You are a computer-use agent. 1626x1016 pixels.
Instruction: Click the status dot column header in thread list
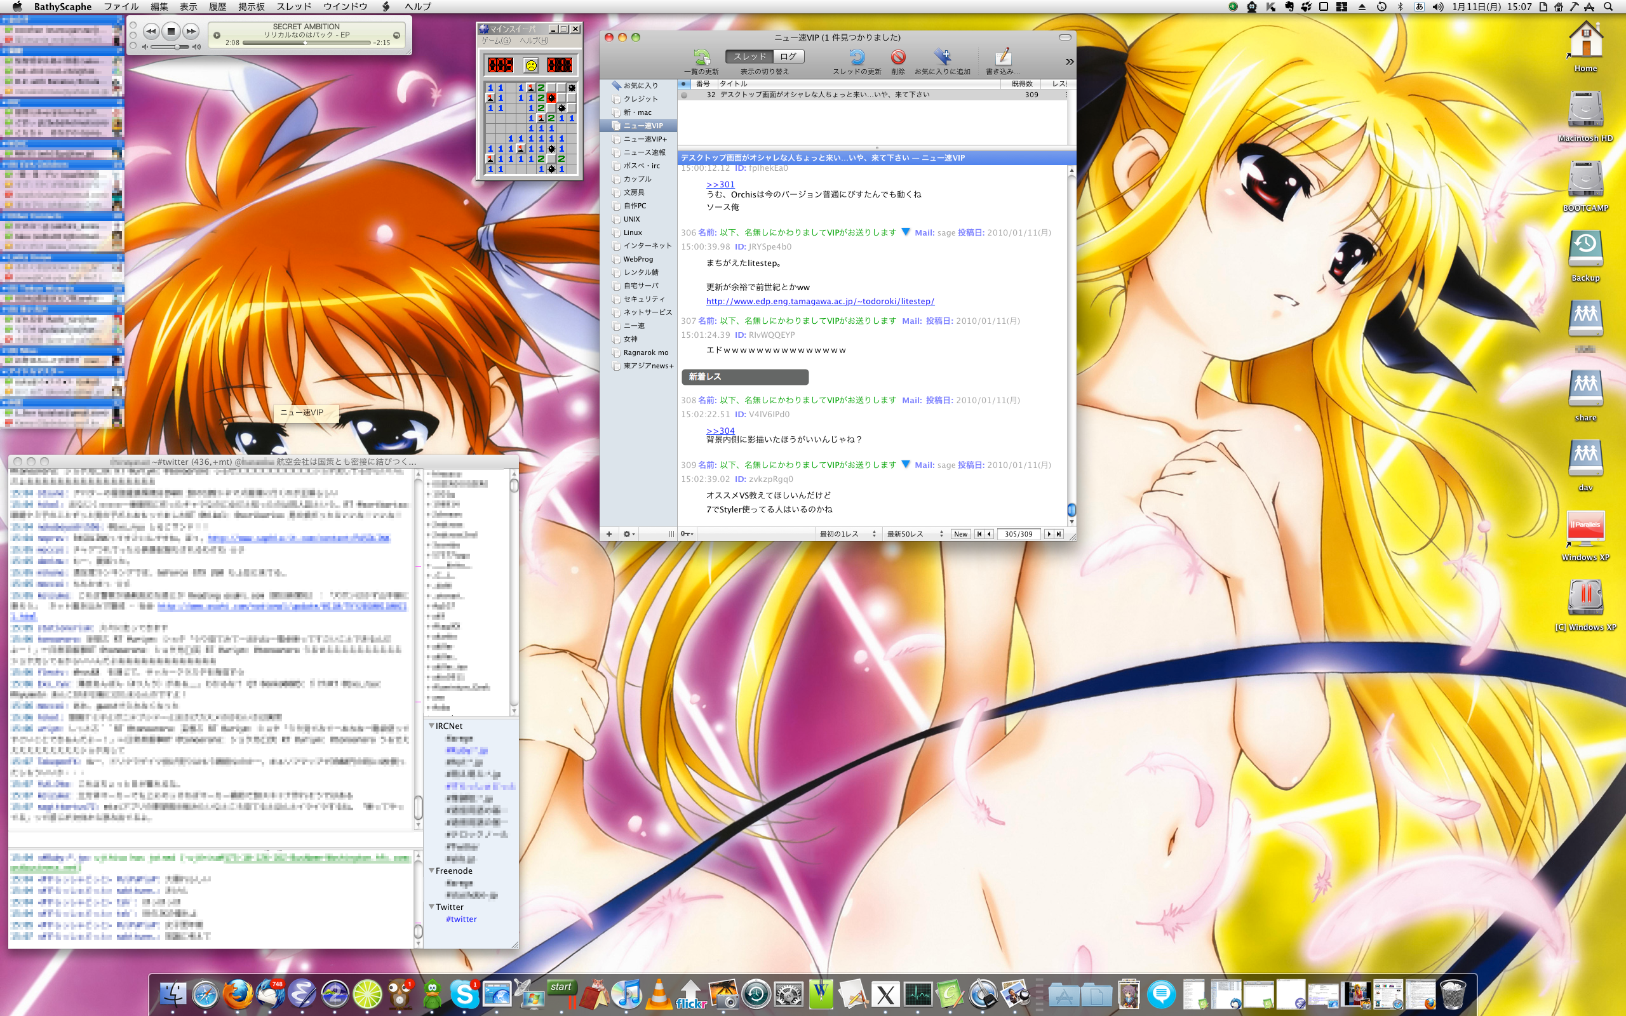684,84
